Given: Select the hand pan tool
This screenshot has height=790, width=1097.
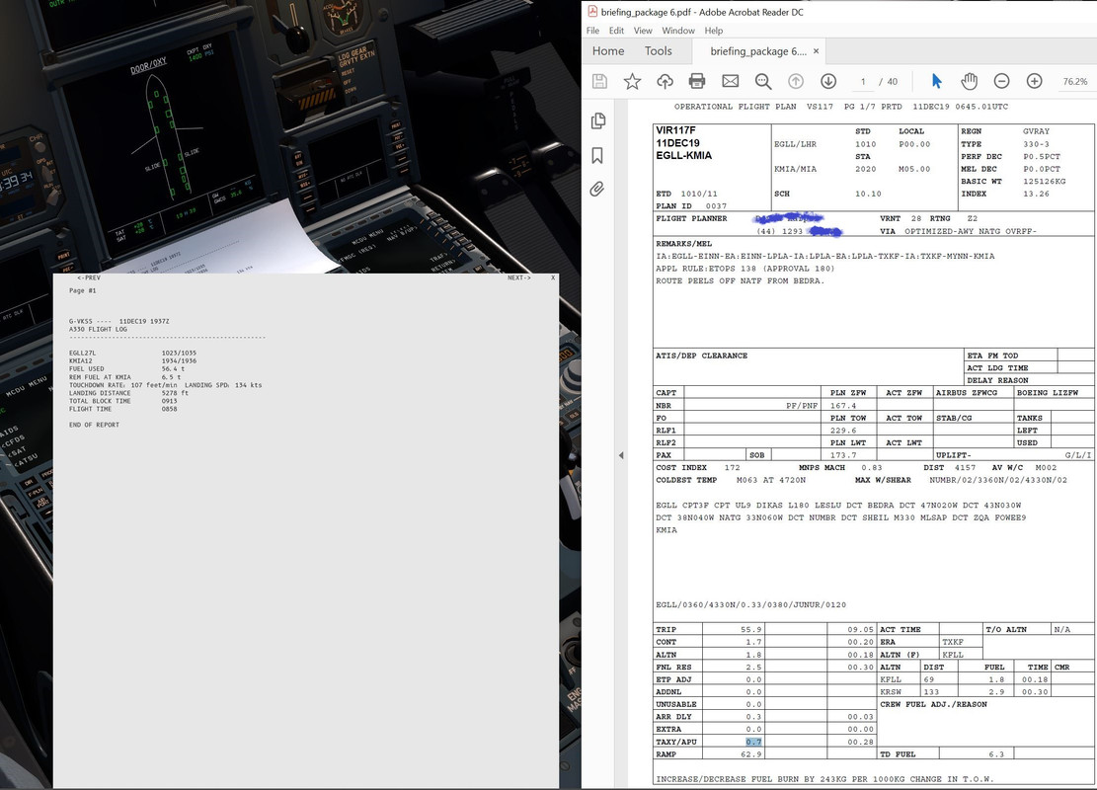Looking at the screenshot, I should (x=969, y=81).
